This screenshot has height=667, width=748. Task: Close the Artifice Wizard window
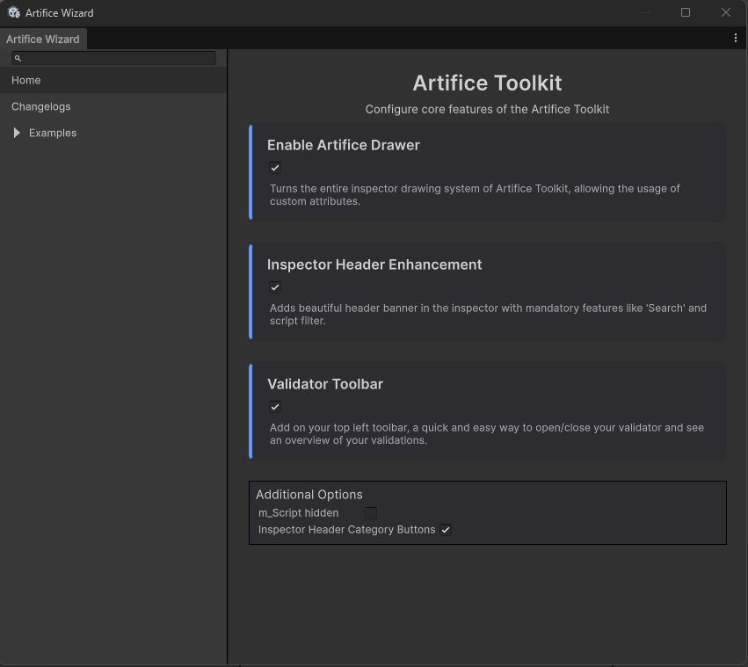pos(725,12)
